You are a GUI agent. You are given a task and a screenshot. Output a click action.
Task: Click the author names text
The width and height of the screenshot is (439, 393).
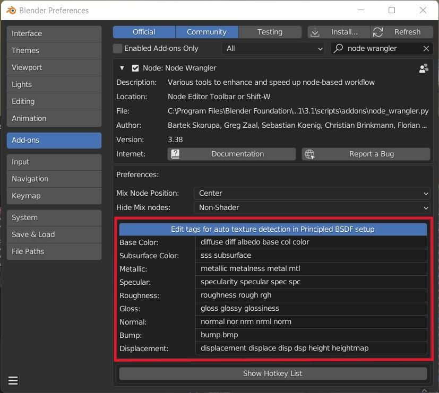[x=297, y=125]
